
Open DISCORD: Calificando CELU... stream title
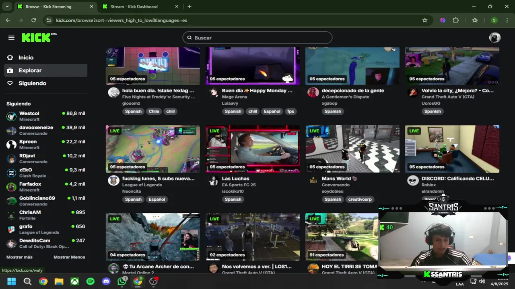(x=457, y=179)
